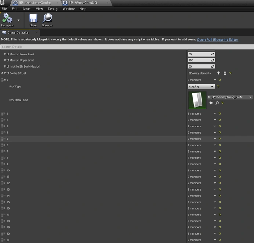Open Prof Type Logging dropdown
Viewport: 254px width, 243px height.
[x=201, y=86]
